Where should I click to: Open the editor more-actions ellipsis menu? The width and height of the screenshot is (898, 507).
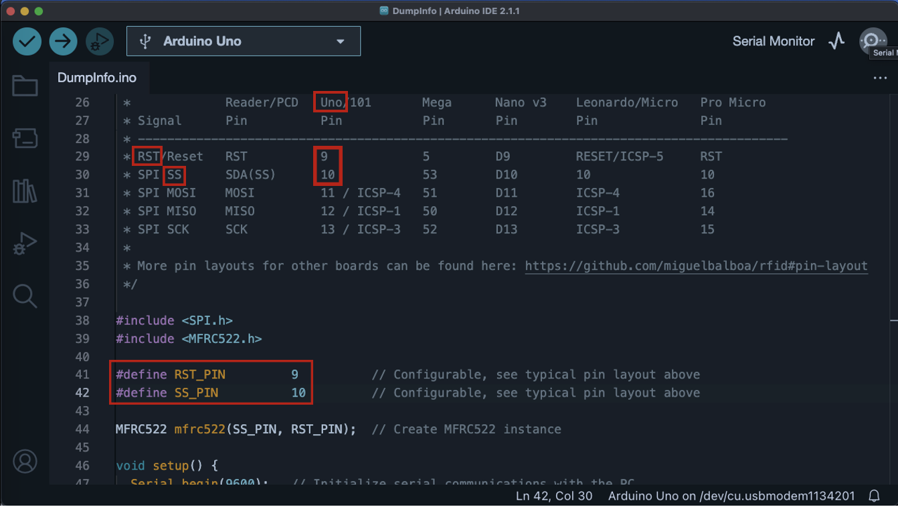point(880,78)
